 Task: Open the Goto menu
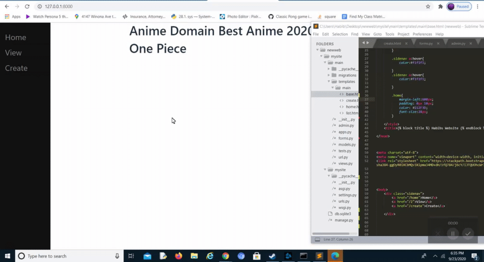point(377,34)
